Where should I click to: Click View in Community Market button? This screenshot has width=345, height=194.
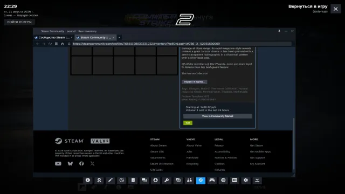(218, 116)
